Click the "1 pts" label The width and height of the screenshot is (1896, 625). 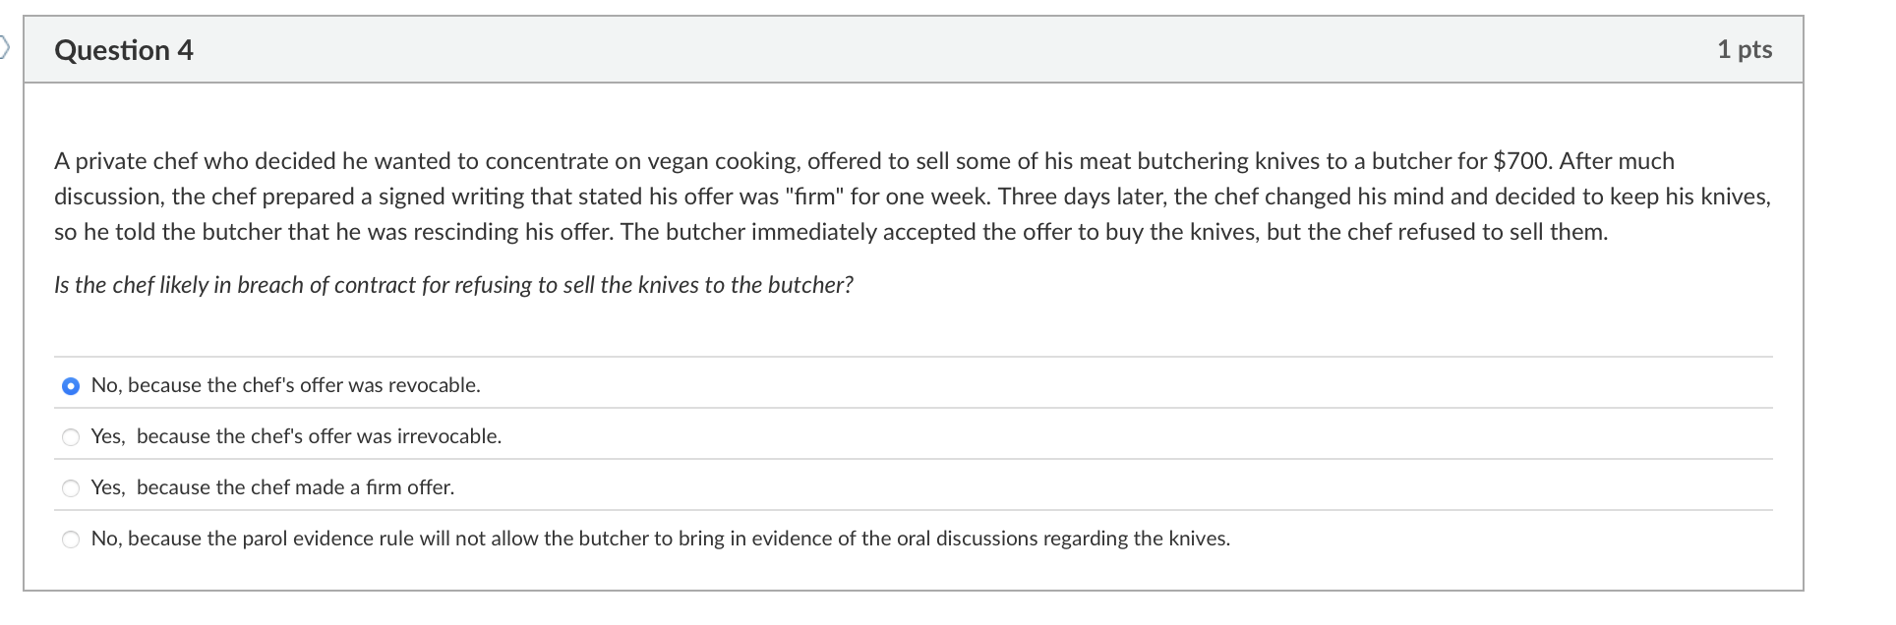click(1745, 49)
